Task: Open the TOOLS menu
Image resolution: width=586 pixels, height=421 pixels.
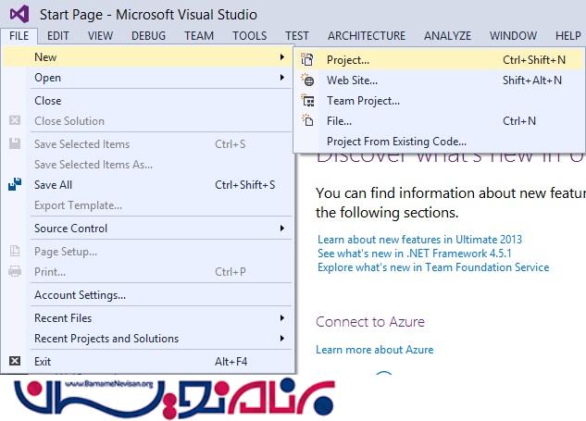Action: click(x=249, y=36)
